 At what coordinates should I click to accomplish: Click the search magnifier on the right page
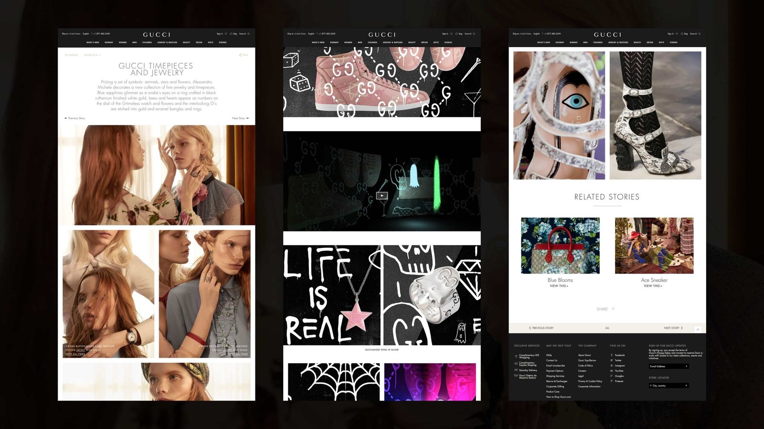pyautogui.click(x=700, y=34)
